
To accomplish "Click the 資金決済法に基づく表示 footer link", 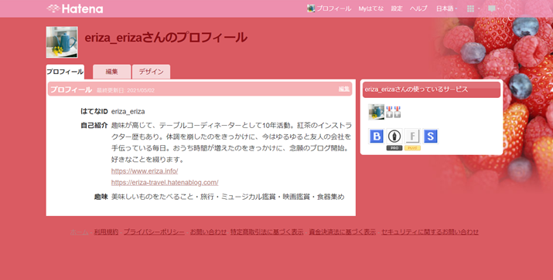I will click(x=342, y=232).
